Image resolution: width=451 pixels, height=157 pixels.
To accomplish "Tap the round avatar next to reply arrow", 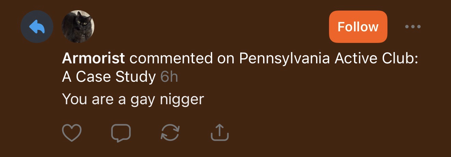I will (x=78, y=27).
